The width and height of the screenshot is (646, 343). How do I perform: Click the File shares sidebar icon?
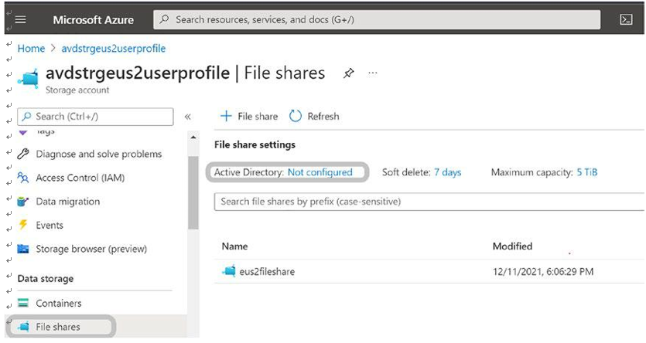click(24, 327)
